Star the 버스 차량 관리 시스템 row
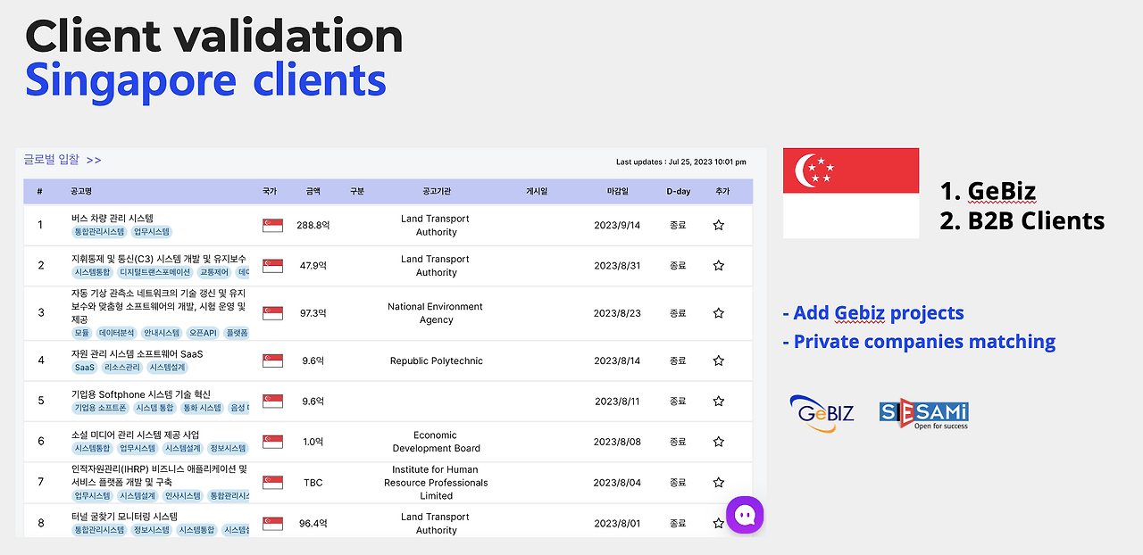The width and height of the screenshot is (1143, 555). click(718, 226)
